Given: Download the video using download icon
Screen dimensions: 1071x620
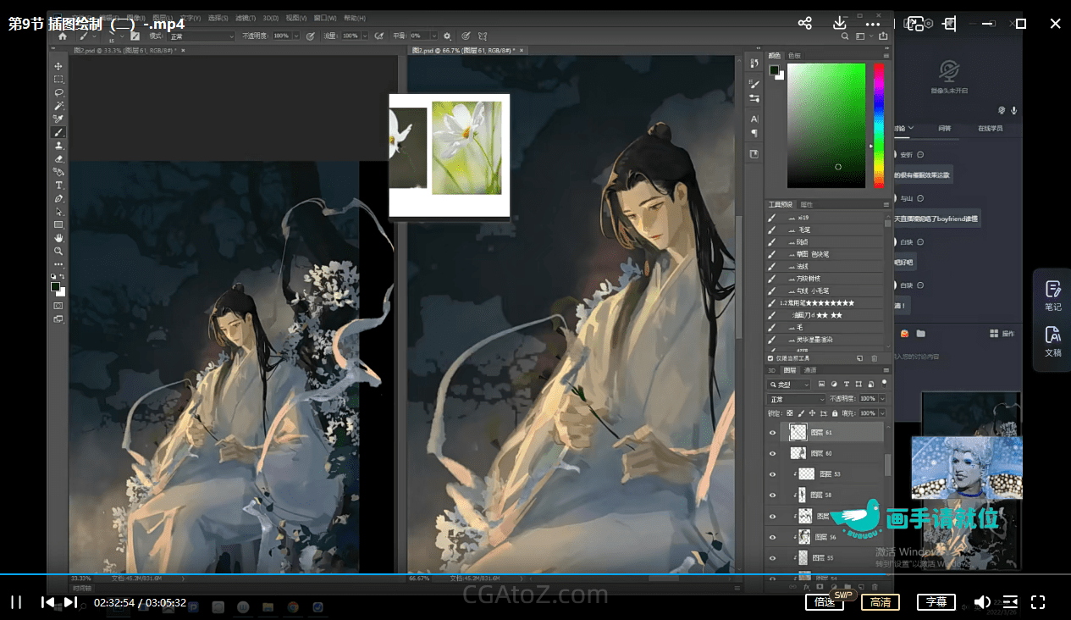Looking at the screenshot, I should pos(840,24).
